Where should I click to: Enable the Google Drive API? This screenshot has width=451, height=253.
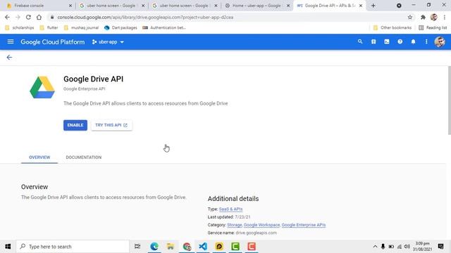coord(75,125)
